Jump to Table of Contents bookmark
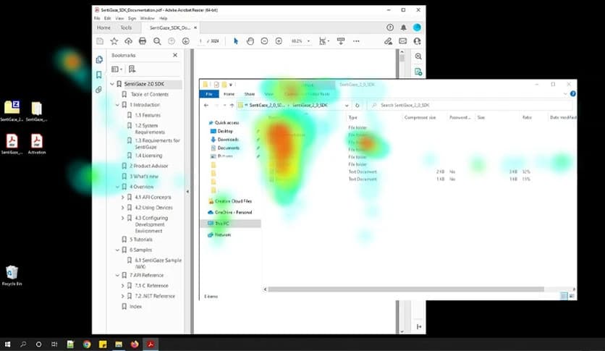 (x=149, y=94)
